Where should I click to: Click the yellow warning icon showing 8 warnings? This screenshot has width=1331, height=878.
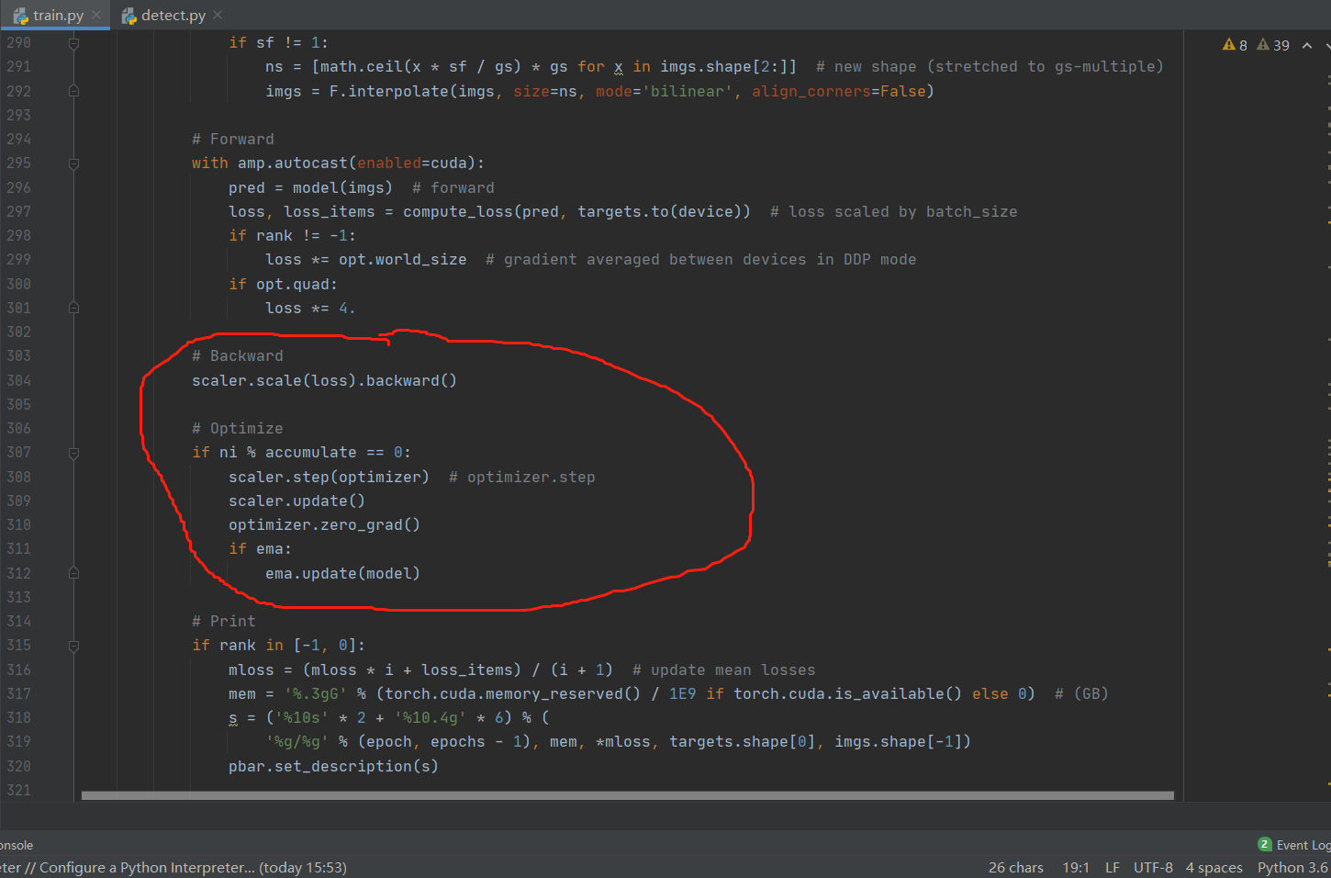tap(1229, 44)
